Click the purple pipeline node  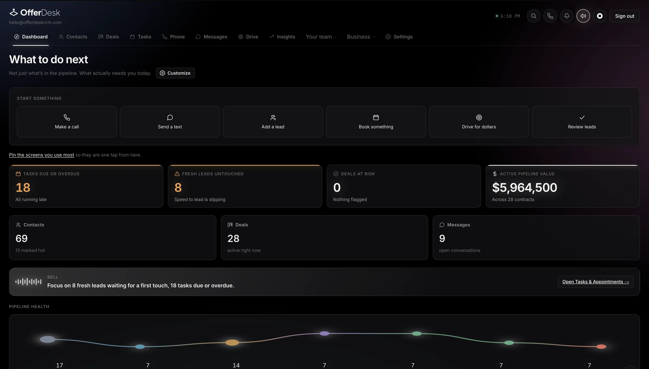(x=325, y=333)
